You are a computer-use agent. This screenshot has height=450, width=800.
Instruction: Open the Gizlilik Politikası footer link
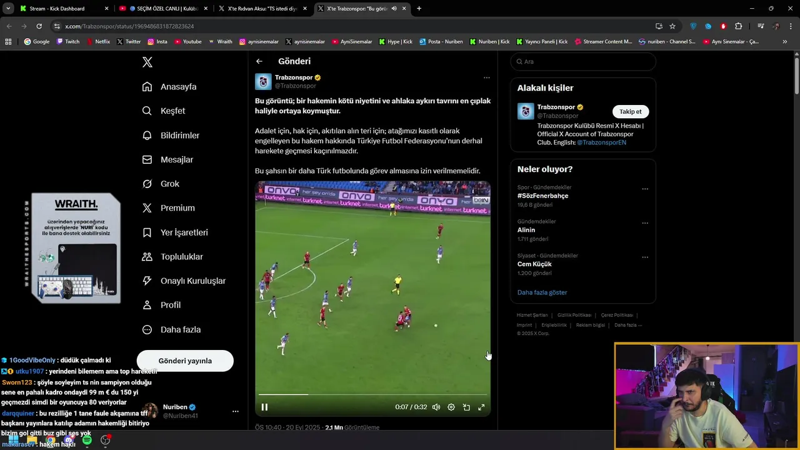(574, 315)
